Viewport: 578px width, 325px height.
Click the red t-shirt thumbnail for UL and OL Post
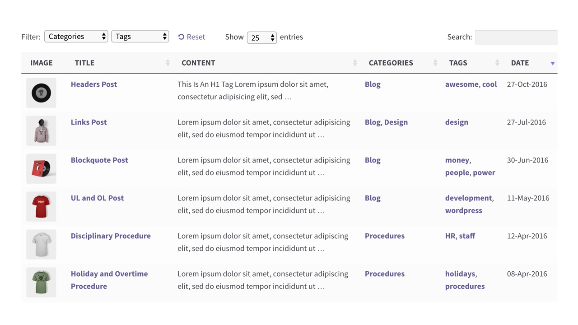tap(41, 207)
